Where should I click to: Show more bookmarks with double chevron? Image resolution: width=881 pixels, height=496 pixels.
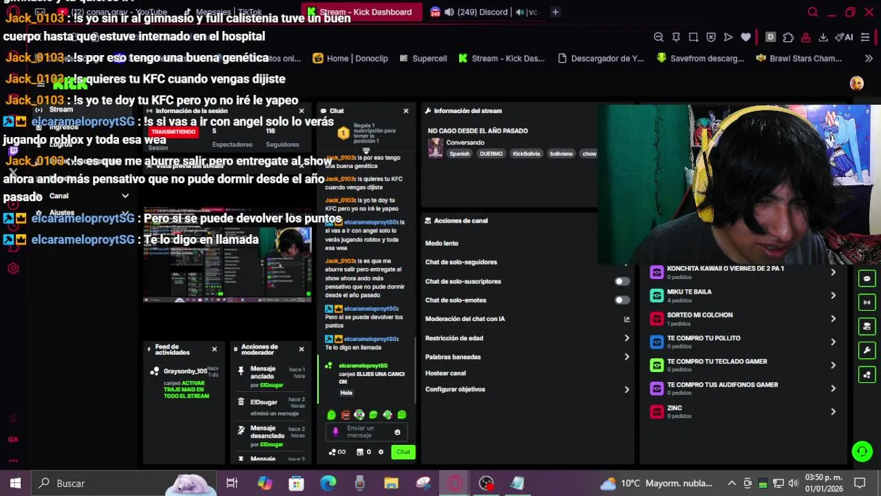(x=869, y=59)
